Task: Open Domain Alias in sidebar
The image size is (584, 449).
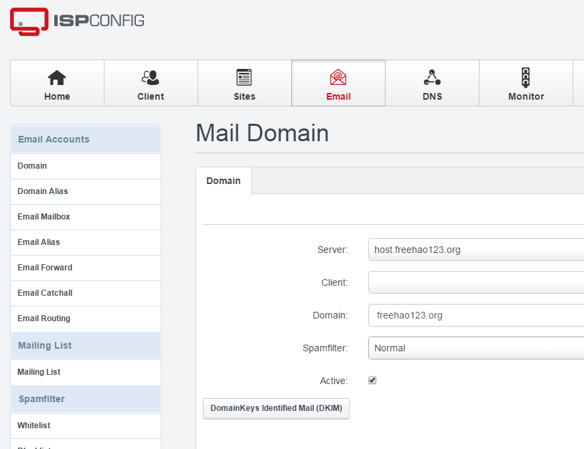Action: pos(43,191)
